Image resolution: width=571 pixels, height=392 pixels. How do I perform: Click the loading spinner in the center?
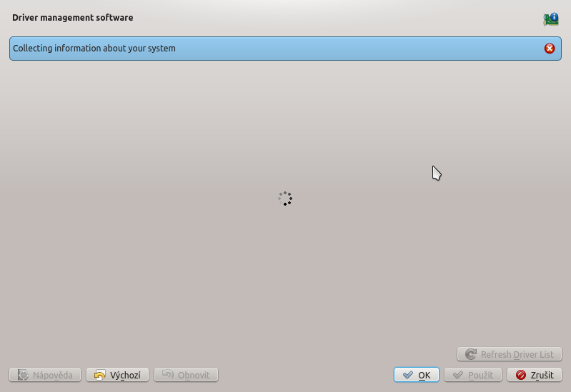pyautogui.click(x=285, y=198)
